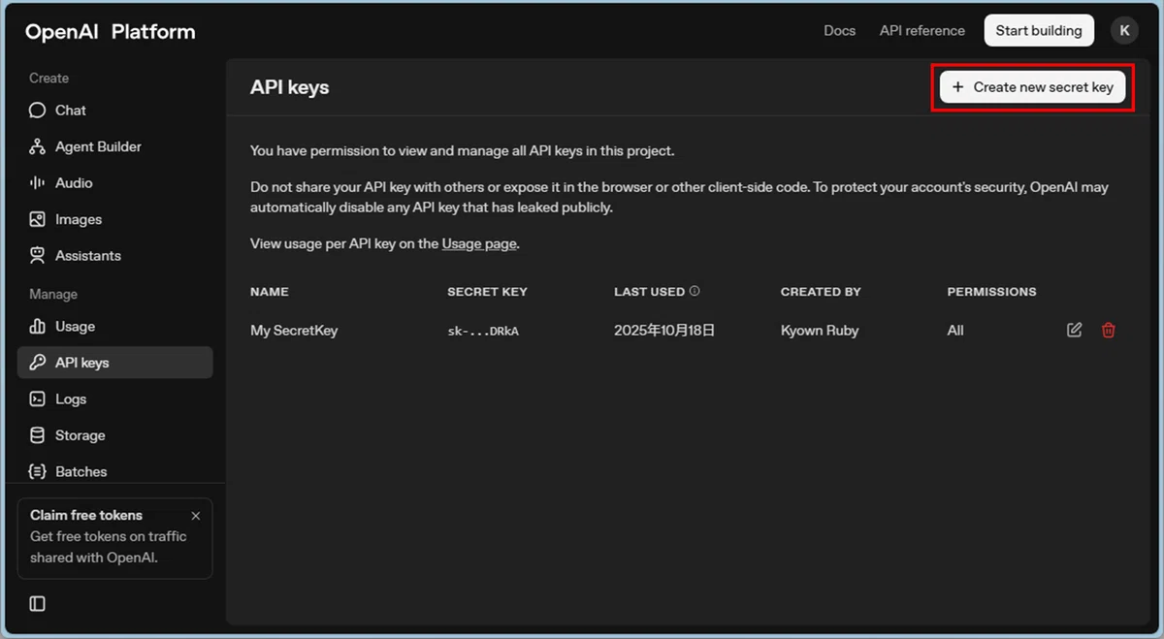Click the Last Used info icon
This screenshot has width=1164, height=639.
point(695,291)
